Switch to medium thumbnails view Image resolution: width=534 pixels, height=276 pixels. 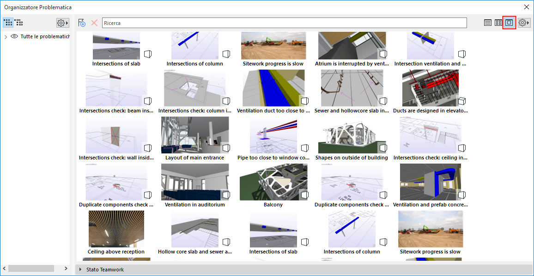[498, 23]
